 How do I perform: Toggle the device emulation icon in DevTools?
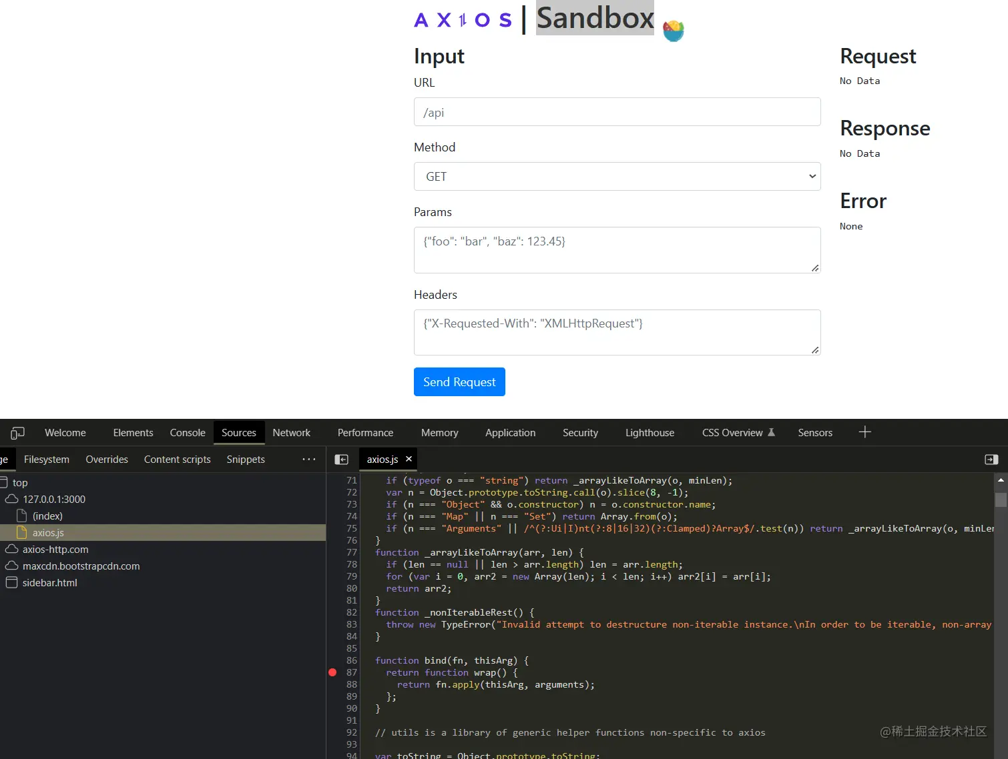[x=17, y=433]
